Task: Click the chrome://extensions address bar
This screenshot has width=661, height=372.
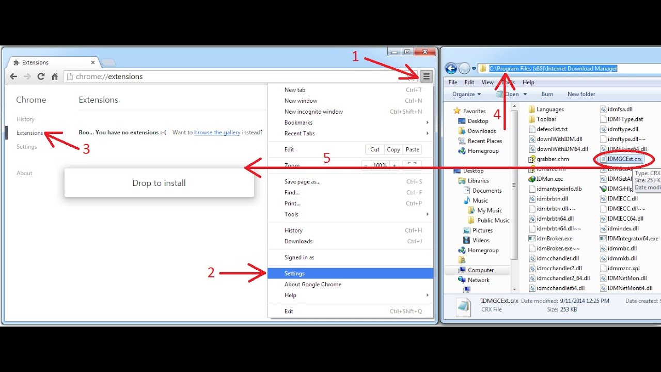Action: click(240, 76)
